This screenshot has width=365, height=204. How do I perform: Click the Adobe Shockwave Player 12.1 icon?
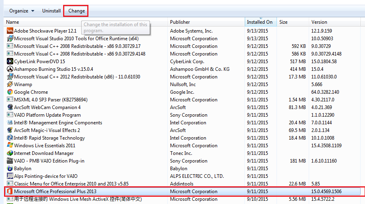10,31
